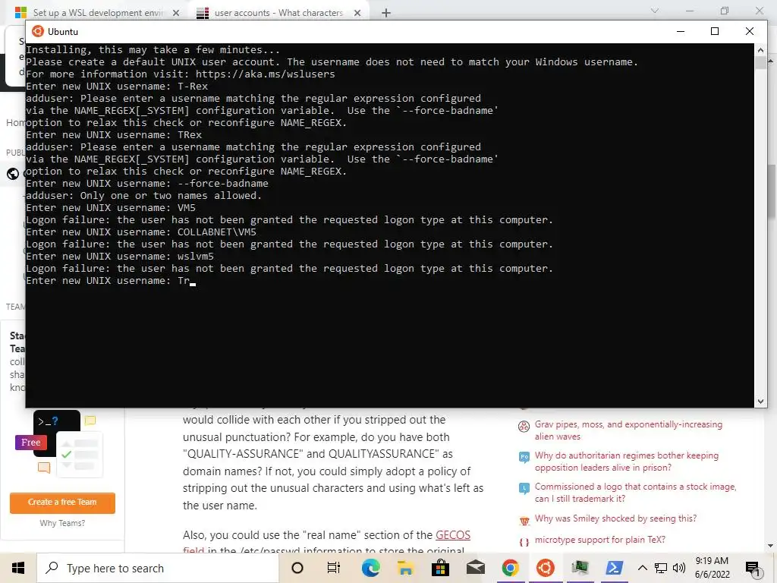Open the taskbar clock and date
The height and width of the screenshot is (583, 777).
[712, 568]
